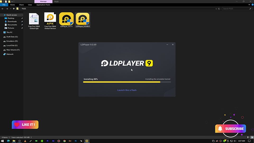Open Local Disk (E:) drive
Image resolution: width=254 pixels, height=143 pixels.
12,46
